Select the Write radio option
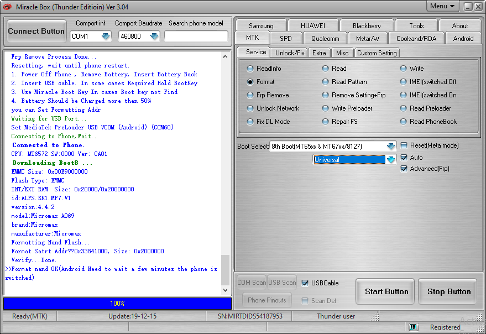Screen dimensions: 486x334 click(412, 69)
